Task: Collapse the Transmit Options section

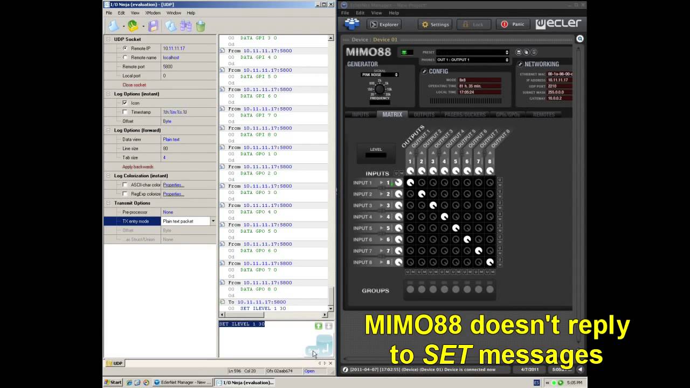Action: pos(108,203)
